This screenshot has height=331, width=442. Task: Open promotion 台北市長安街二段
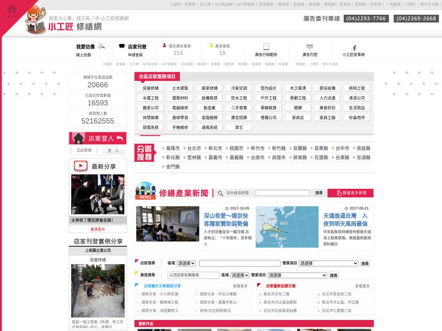coord(336,294)
